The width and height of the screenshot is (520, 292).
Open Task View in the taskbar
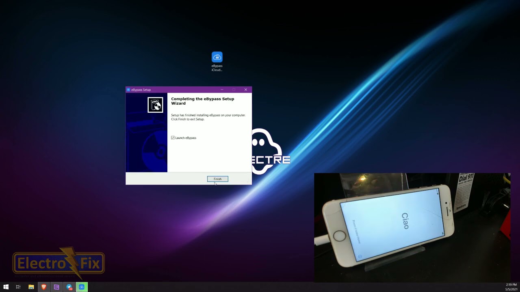click(x=18, y=287)
